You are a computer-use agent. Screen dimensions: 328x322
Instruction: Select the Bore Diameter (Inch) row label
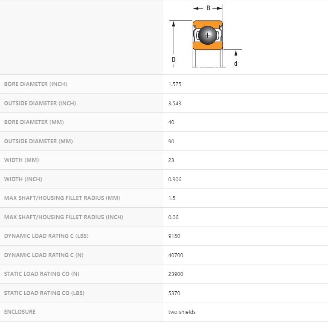(x=35, y=84)
